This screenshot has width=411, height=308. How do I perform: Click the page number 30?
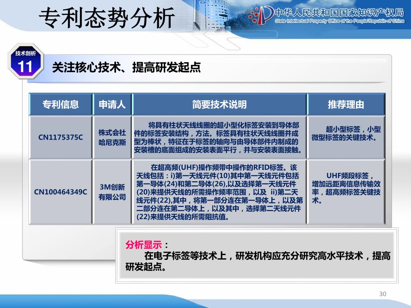pos(383,294)
